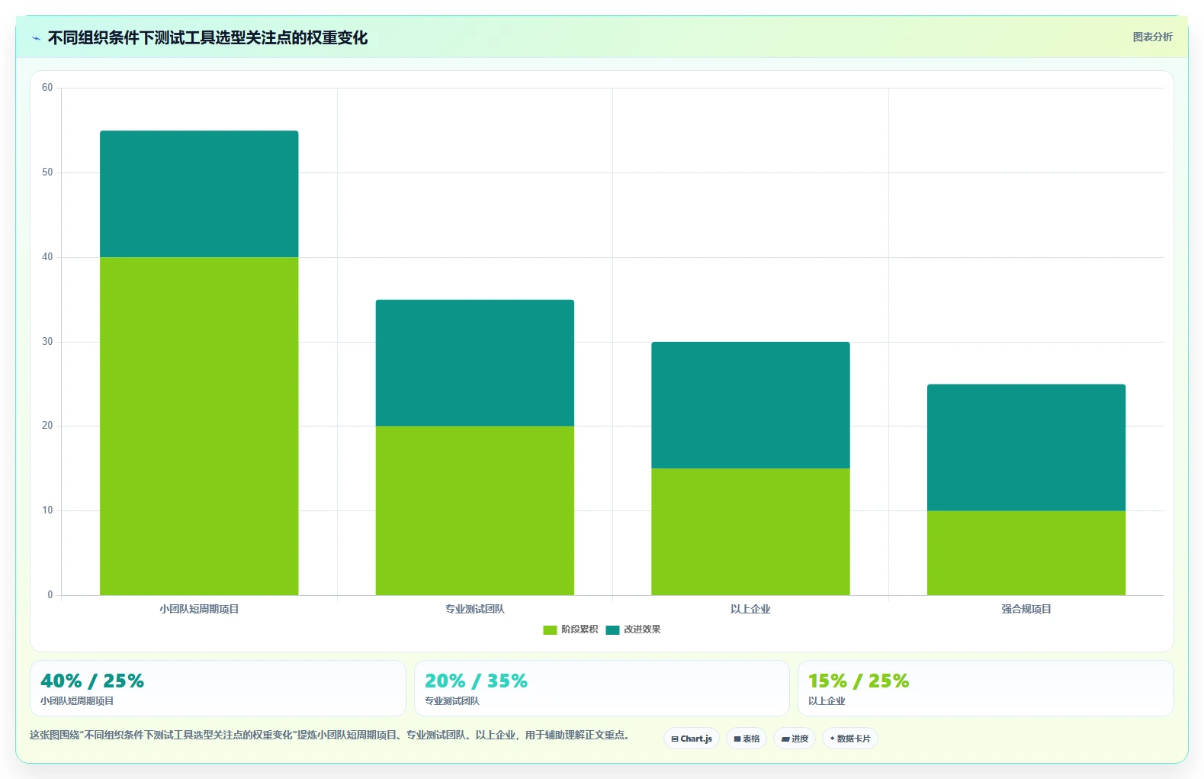
Task: Click the teal bar segment for 强合规项目
Action: (1026, 447)
